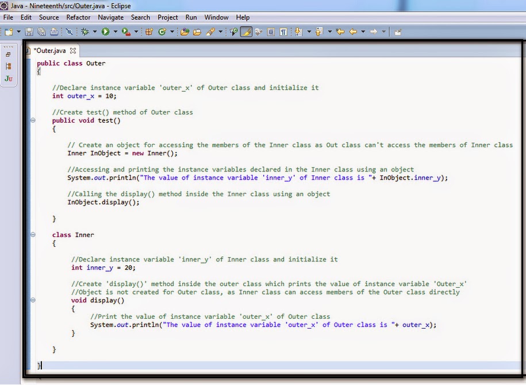The height and width of the screenshot is (385, 526).
Task: Click 'Inner InObject = new Inner();' line
Action: coord(122,153)
